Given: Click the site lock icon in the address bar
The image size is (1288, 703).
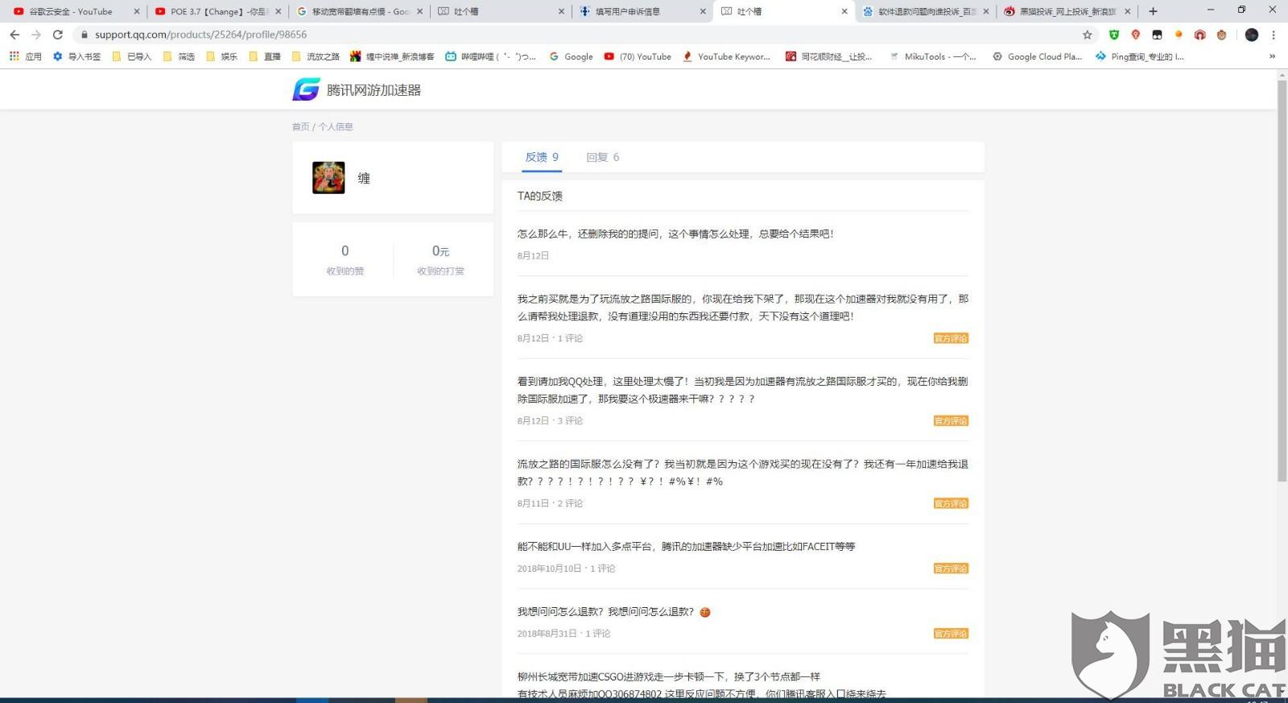Looking at the screenshot, I should (x=84, y=35).
